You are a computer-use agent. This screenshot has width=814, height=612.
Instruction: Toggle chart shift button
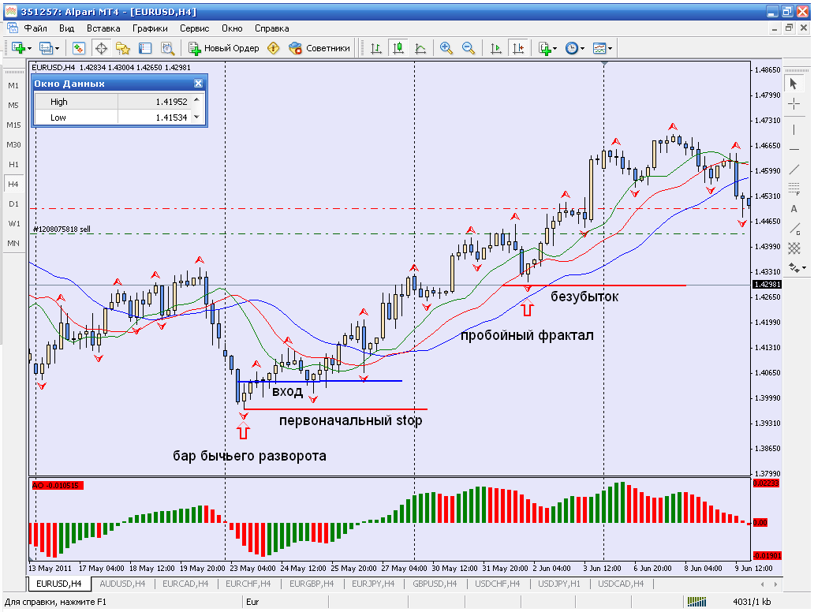[x=518, y=48]
